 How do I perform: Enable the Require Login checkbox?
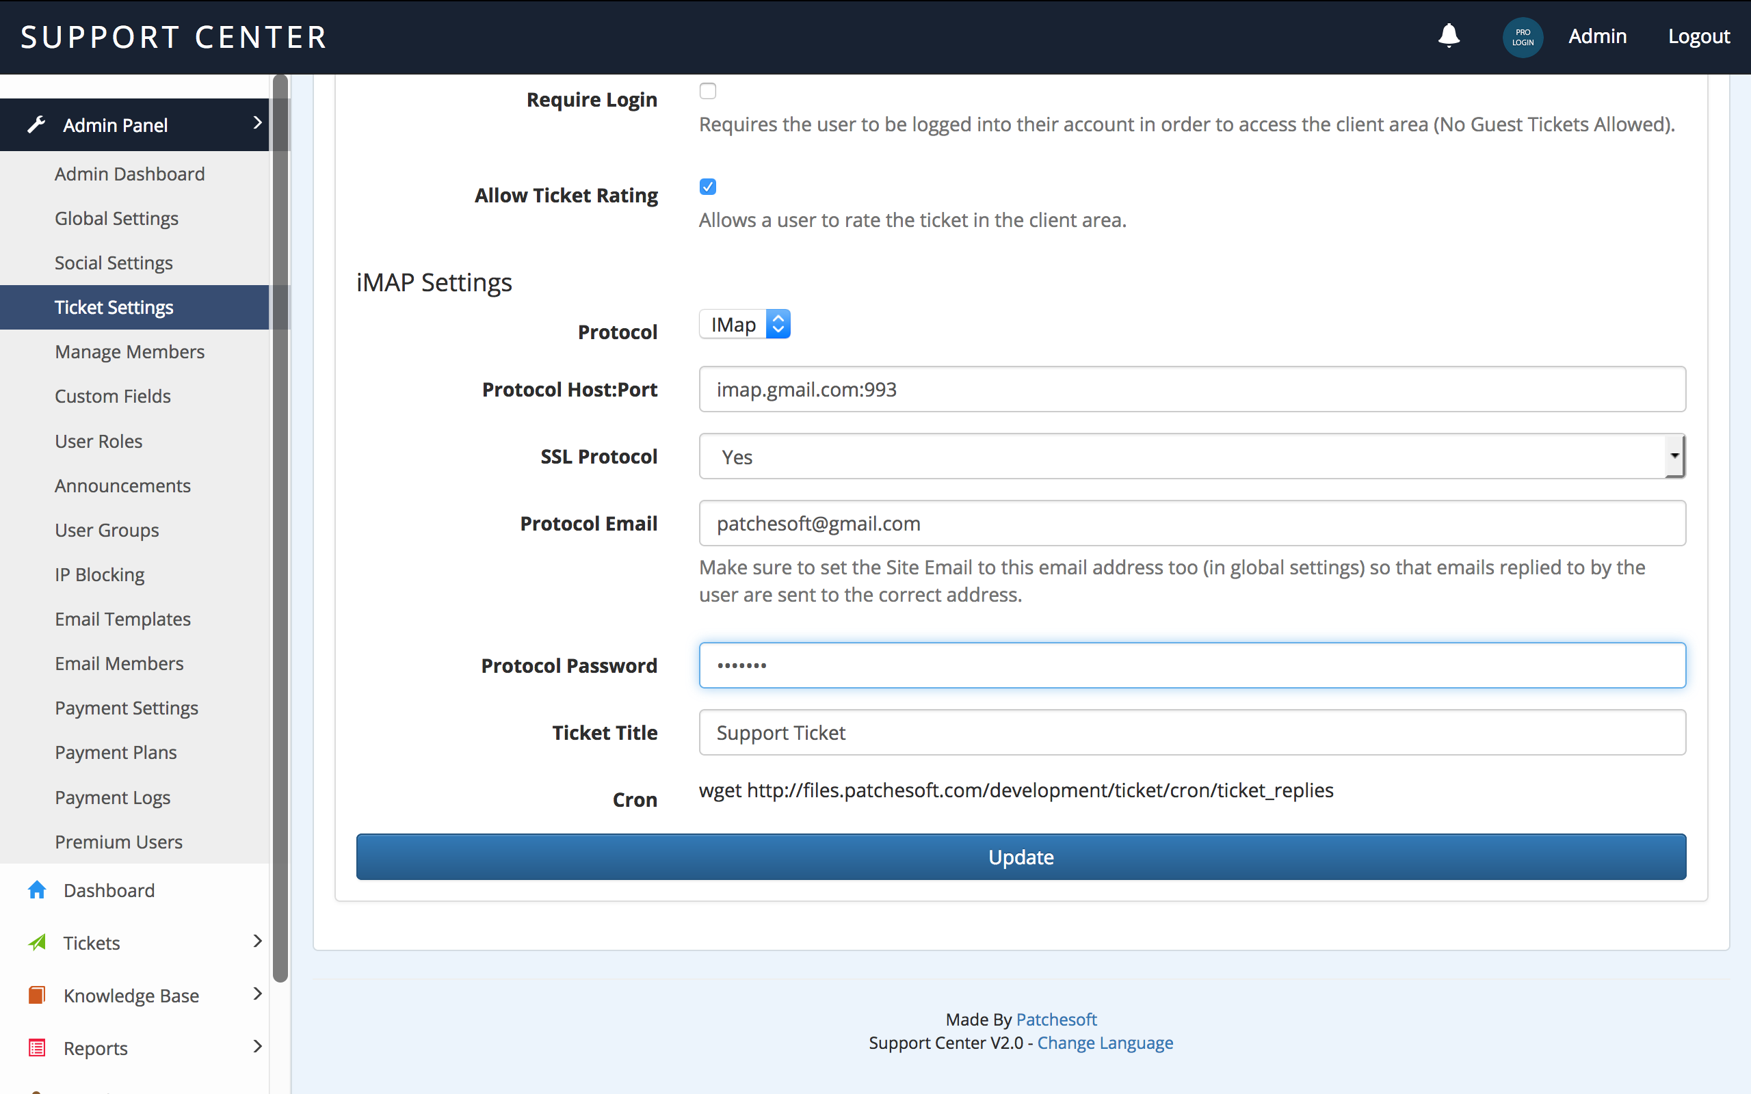tap(708, 91)
